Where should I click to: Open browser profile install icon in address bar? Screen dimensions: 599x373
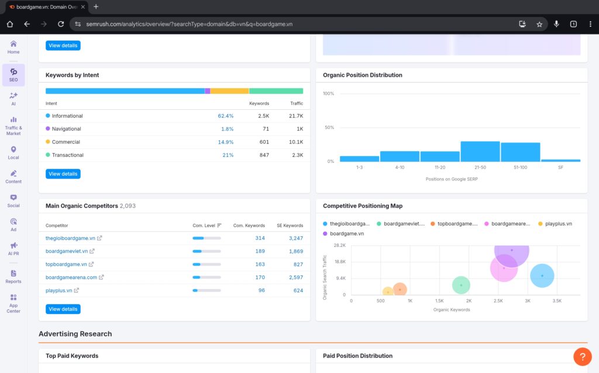(521, 25)
